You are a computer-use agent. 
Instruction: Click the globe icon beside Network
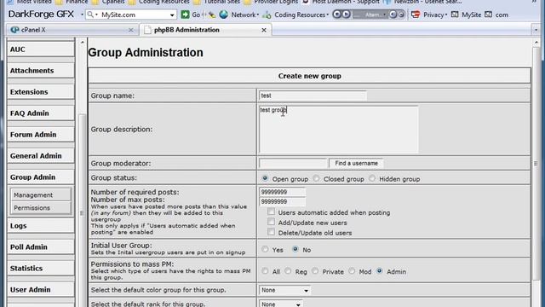224,14
